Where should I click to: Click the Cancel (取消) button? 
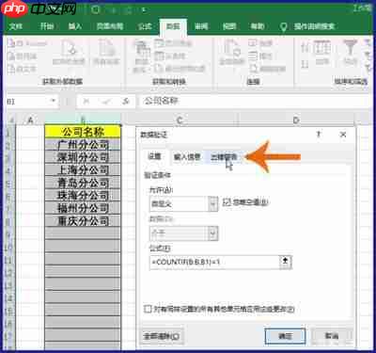[332, 336]
